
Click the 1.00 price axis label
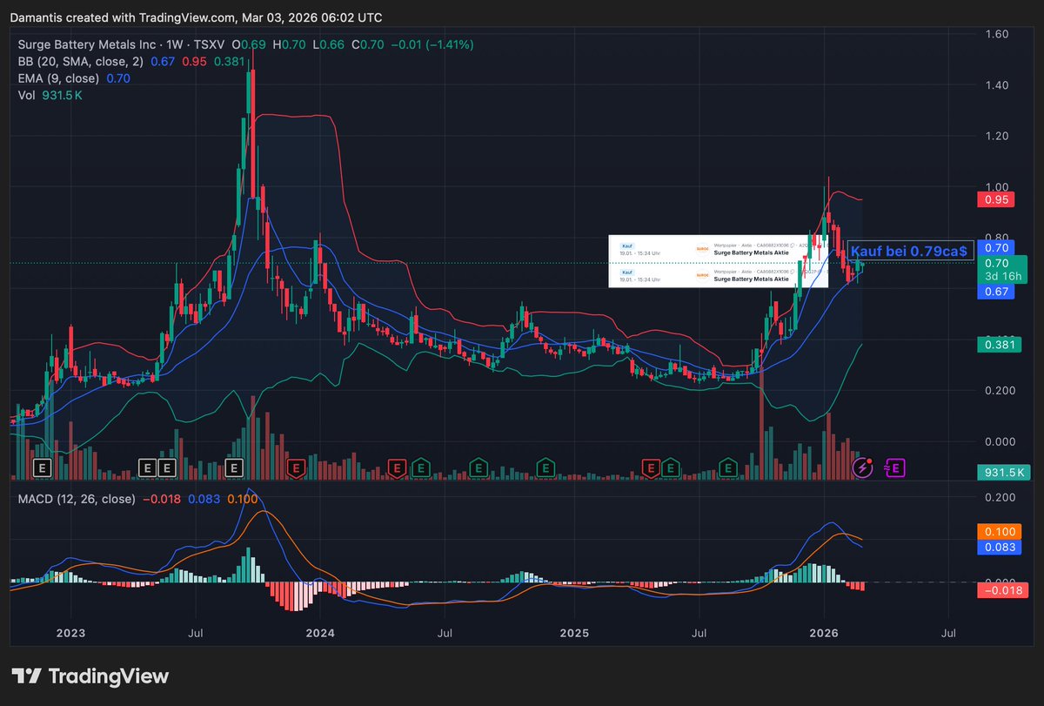click(996, 187)
